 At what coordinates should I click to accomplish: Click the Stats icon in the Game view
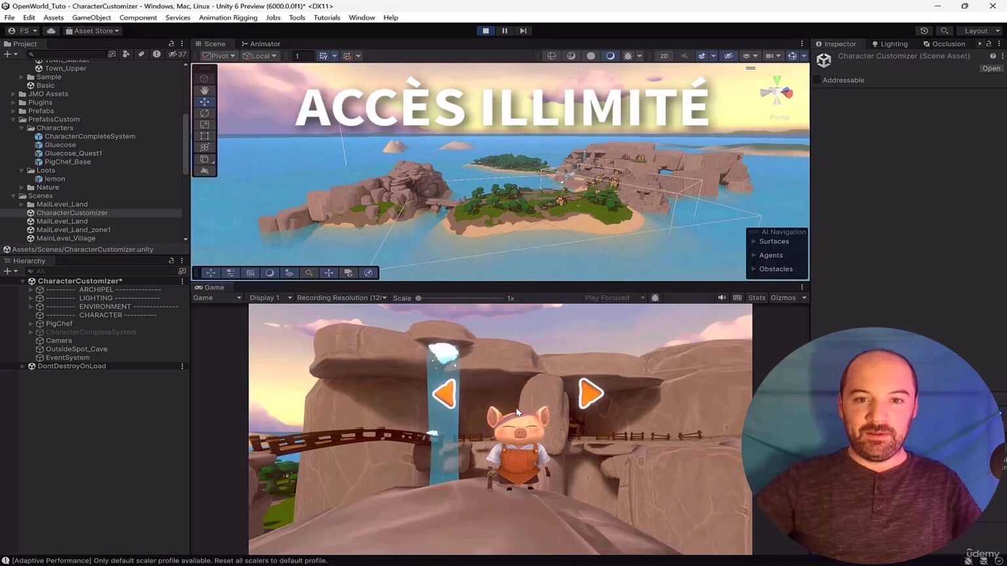[x=756, y=297]
